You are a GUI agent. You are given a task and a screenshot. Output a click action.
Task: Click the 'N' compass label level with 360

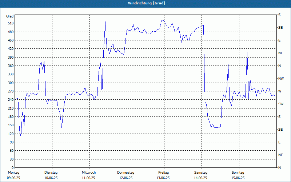[x=279, y=66]
